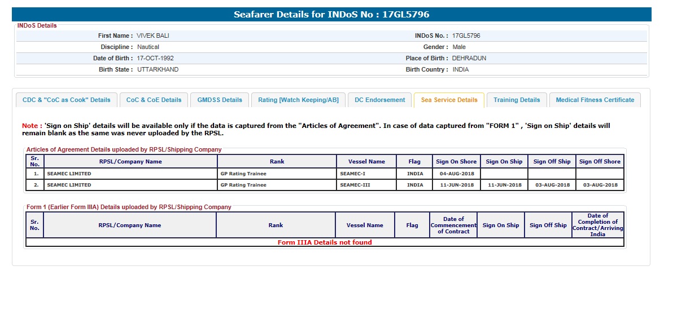Click the INDoS No. value 17GL5796

pos(466,36)
